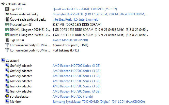Click the Monitor icon at the bottom
This screenshot has height=105, width=169.
tap(7, 101)
